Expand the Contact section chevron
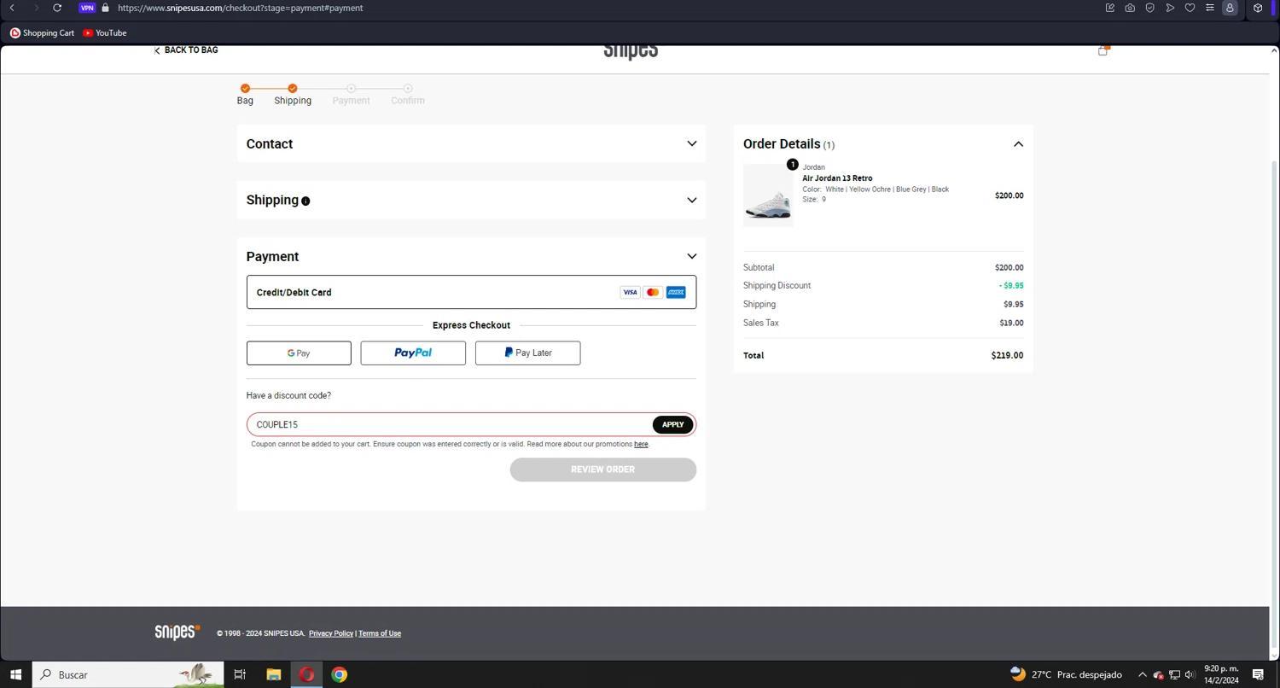The height and width of the screenshot is (688, 1280). click(x=692, y=143)
